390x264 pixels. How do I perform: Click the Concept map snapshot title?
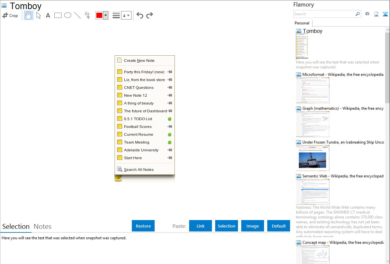pyautogui.click(x=343, y=242)
